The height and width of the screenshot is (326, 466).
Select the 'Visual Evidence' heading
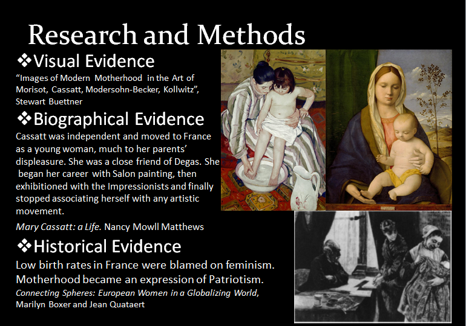[x=94, y=61]
